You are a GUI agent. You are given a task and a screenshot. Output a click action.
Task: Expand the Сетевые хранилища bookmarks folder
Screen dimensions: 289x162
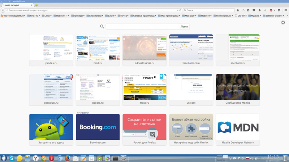pos(143,16)
